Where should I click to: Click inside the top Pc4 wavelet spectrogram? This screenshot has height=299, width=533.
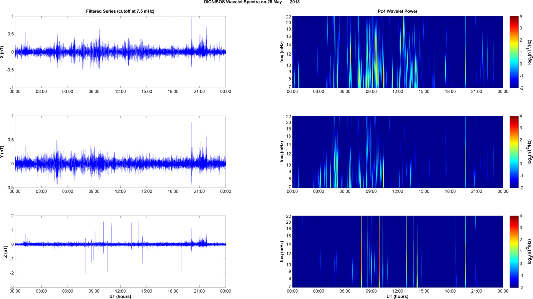[x=397, y=52]
